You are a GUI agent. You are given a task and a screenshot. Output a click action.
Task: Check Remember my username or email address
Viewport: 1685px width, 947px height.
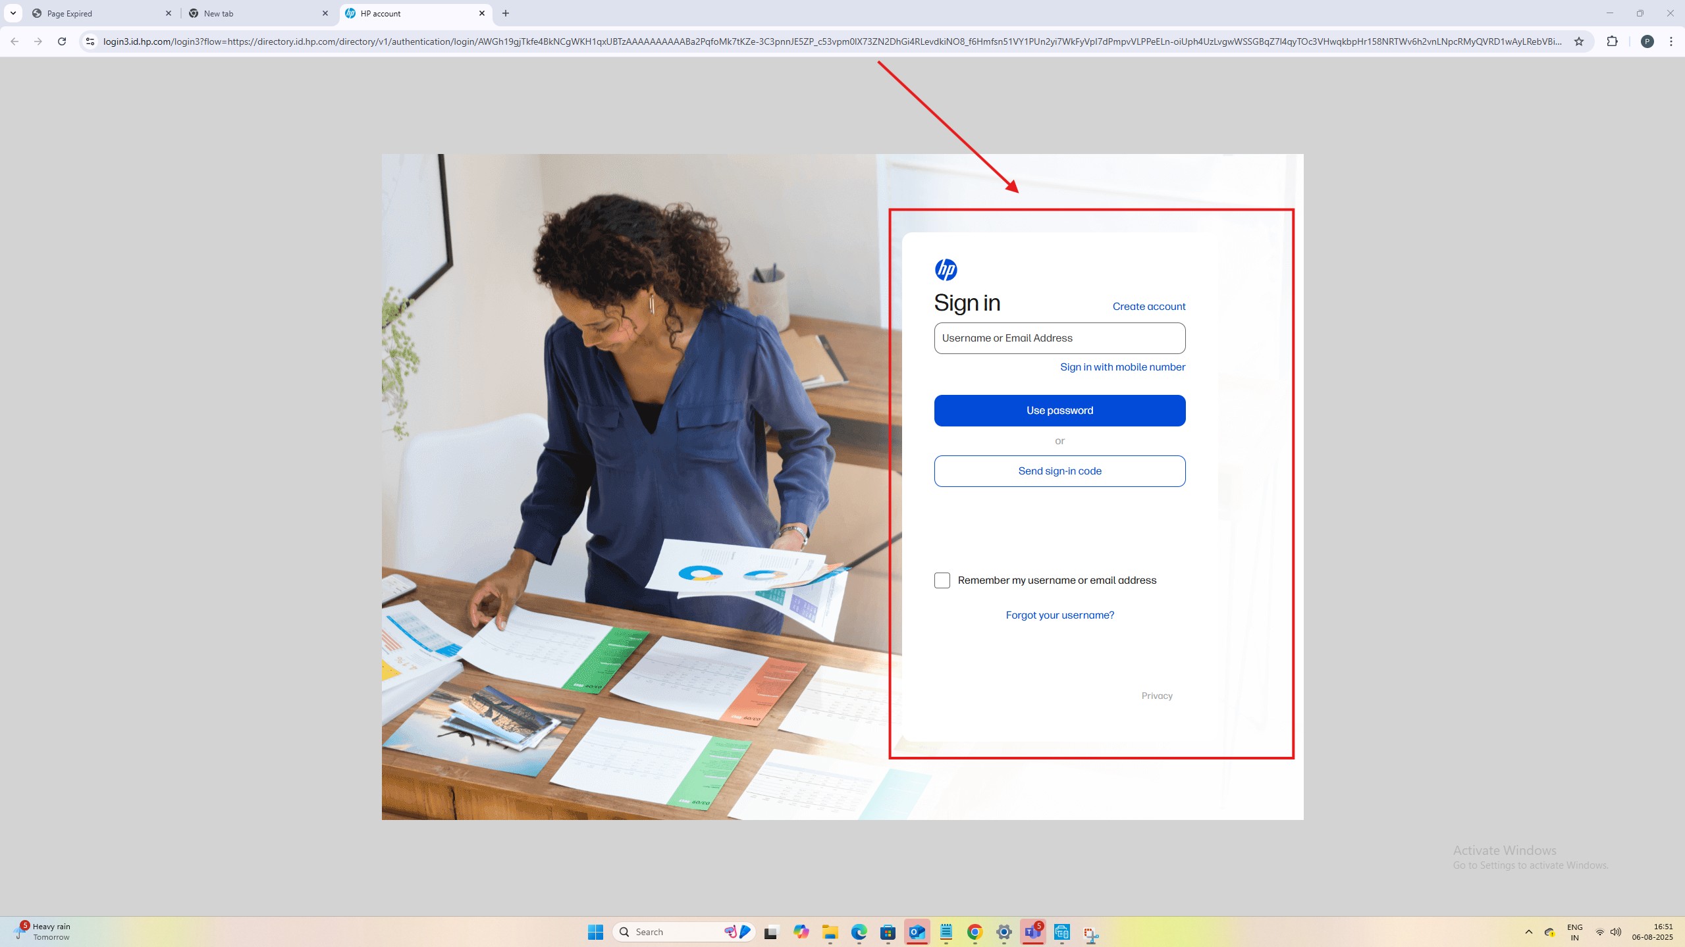pyautogui.click(x=942, y=580)
